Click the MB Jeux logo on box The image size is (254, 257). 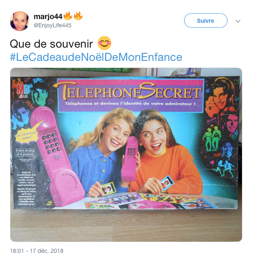(23, 91)
